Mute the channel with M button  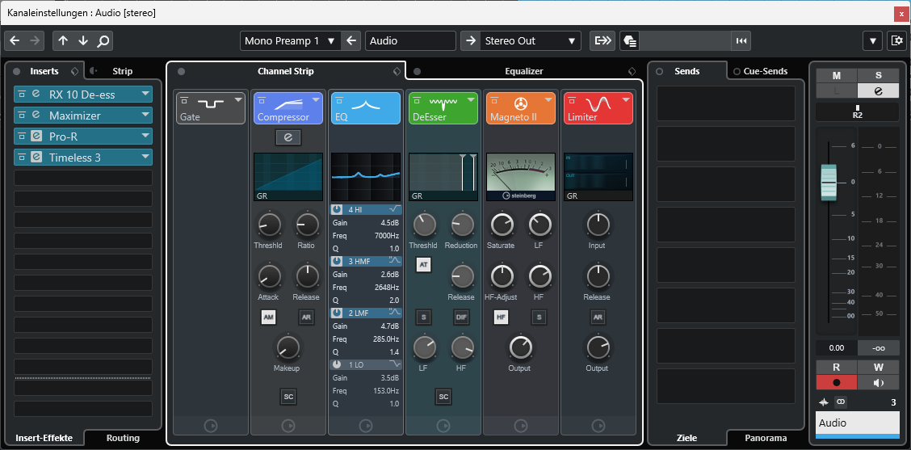click(x=836, y=75)
